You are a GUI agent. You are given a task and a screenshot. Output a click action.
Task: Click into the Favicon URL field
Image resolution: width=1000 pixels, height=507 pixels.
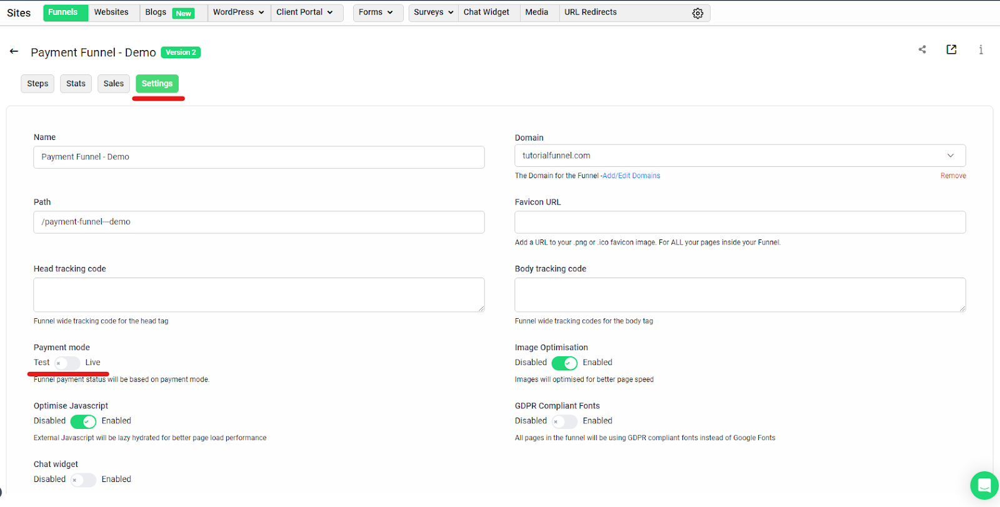click(x=739, y=223)
